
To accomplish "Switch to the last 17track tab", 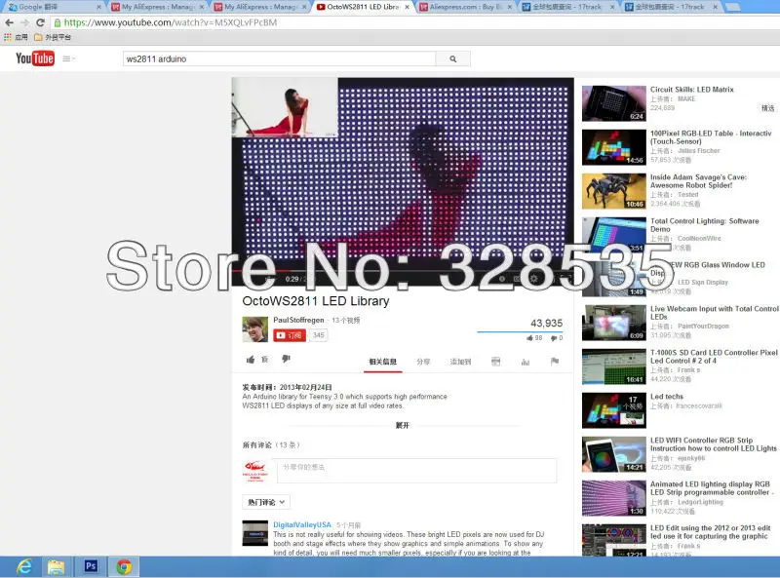I will pos(671,7).
